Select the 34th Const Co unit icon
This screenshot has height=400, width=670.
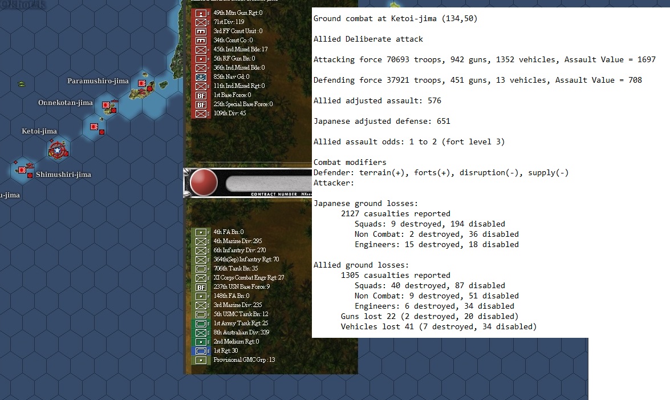[x=201, y=41]
